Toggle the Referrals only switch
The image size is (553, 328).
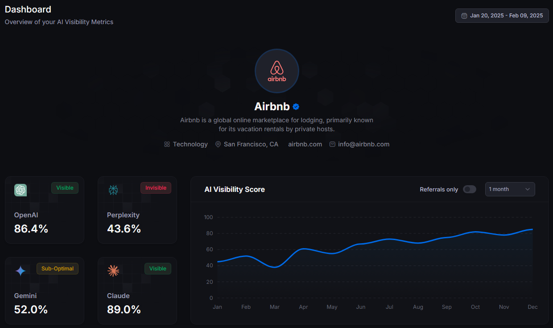(470, 189)
